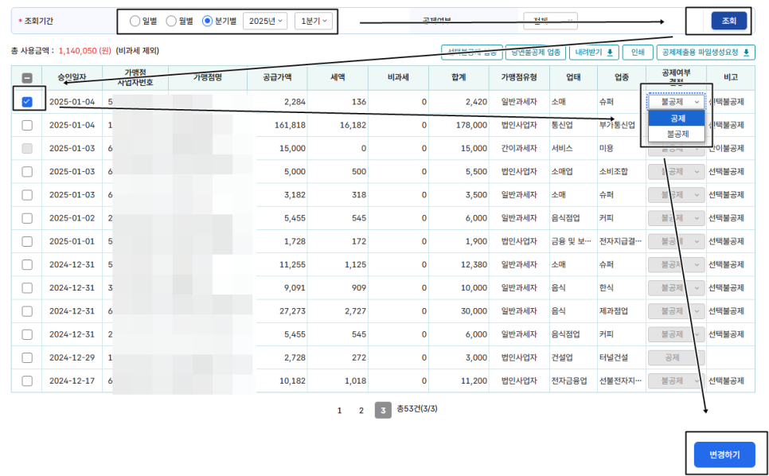Open deduction dropdown in 소비조합 row
Screen dimensions: 769x476
coord(676,172)
